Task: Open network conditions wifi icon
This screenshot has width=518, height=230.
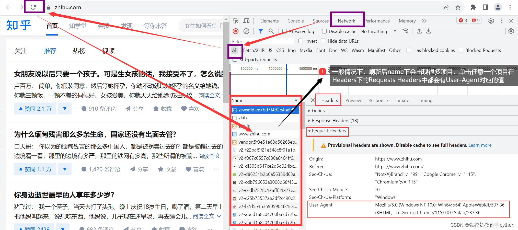Action: click(x=406, y=31)
